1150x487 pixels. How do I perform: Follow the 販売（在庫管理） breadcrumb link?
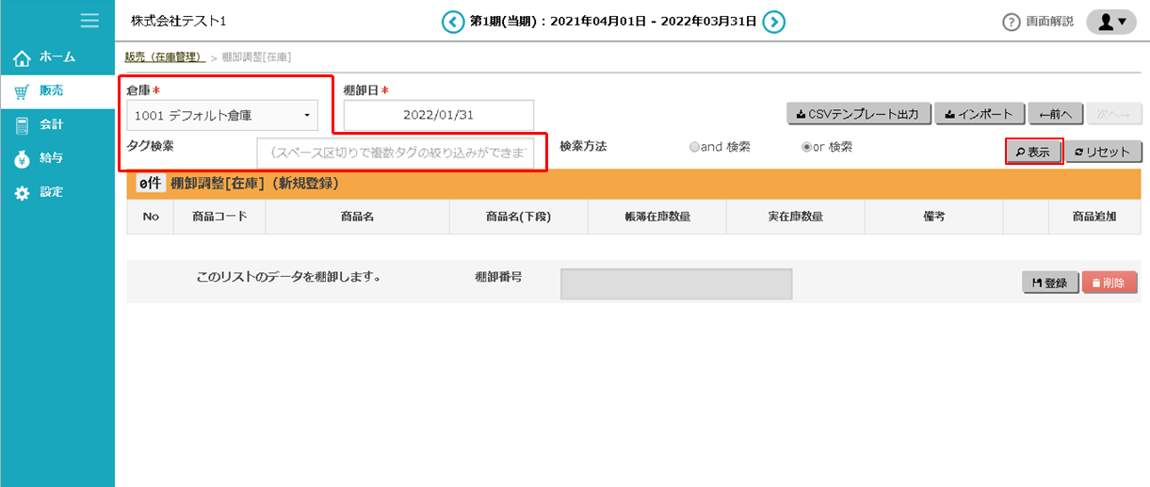(x=165, y=57)
